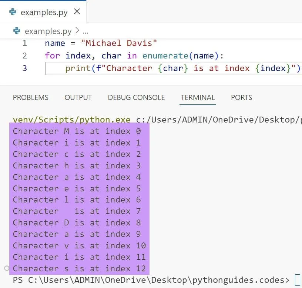Switch to the PROBLEMS panel tab

click(x=31, y=97)
